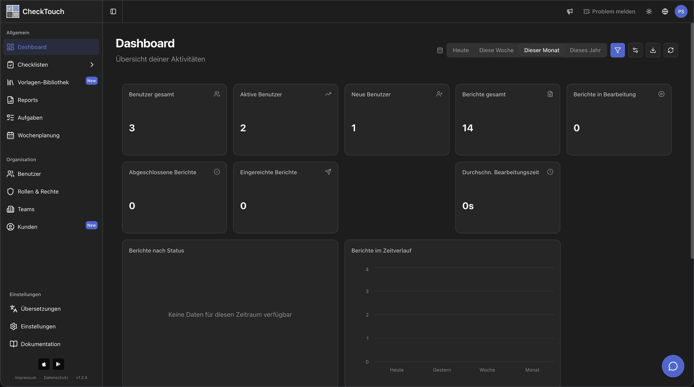Viewport: 694px width, 387px height.
Task: Click the download export icon
Action: click(x=653, y=50)
